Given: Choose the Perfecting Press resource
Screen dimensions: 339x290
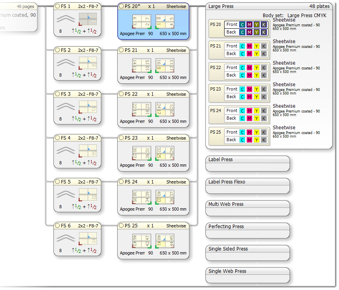Looking at the screenshot, I should tap(248, 231).
